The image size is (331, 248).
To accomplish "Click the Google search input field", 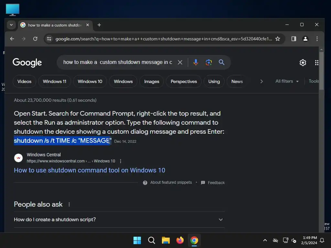I will (x=118, y=62).
